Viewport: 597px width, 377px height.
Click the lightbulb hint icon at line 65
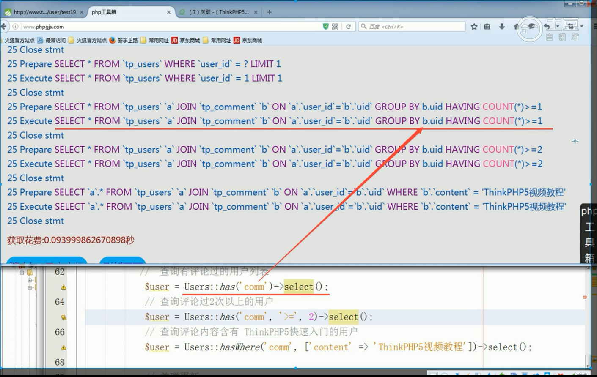[x=63, y=317]
